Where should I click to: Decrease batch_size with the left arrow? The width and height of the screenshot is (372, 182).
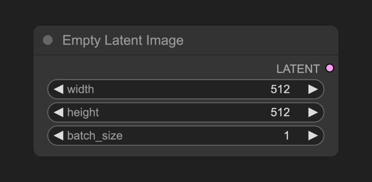[59, 136]
